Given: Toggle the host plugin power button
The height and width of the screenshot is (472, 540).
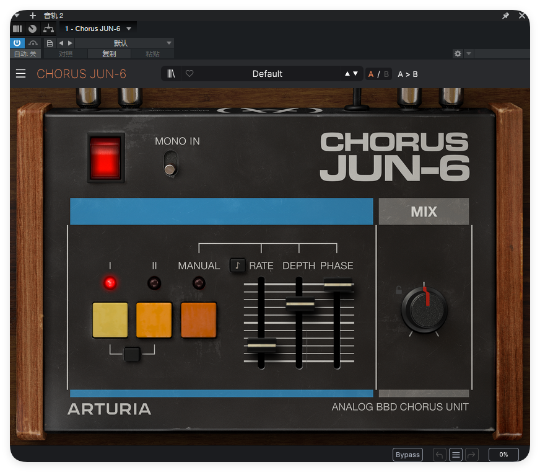Looking at the screenshot, I should pyautogui.click(x=17, y=43).
